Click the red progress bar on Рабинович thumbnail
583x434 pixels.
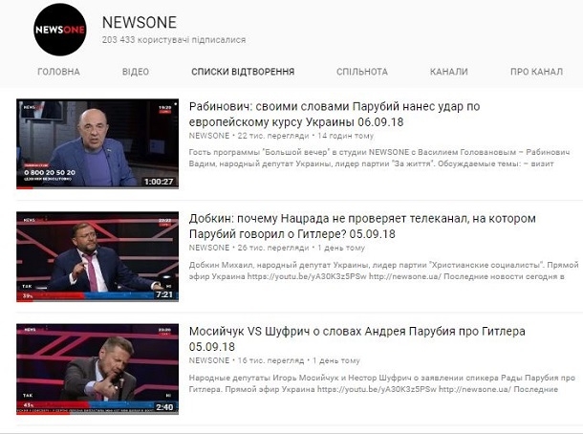point(25,187)
